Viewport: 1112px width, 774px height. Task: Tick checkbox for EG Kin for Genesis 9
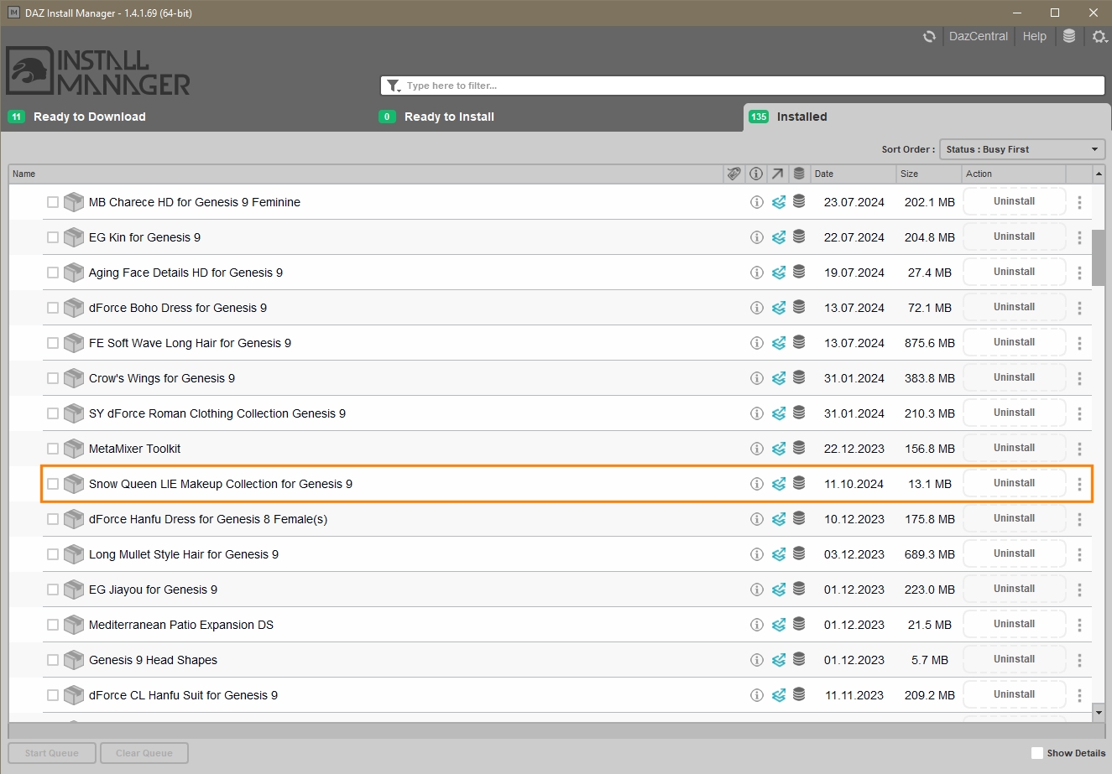click(53, 237)
